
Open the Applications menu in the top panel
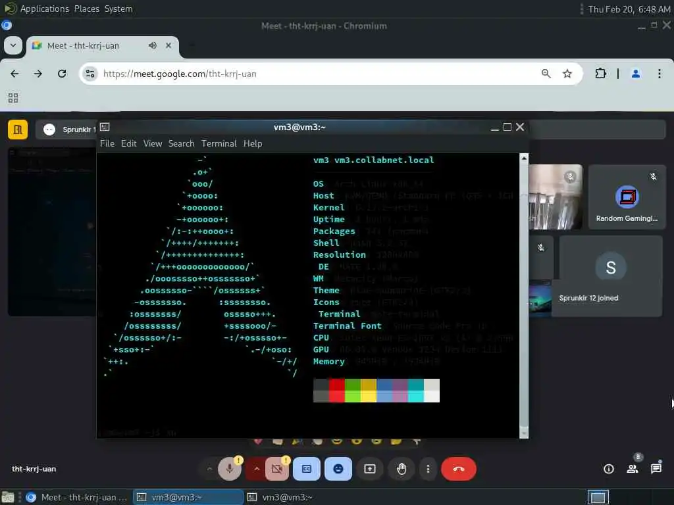tap(44, 9)
